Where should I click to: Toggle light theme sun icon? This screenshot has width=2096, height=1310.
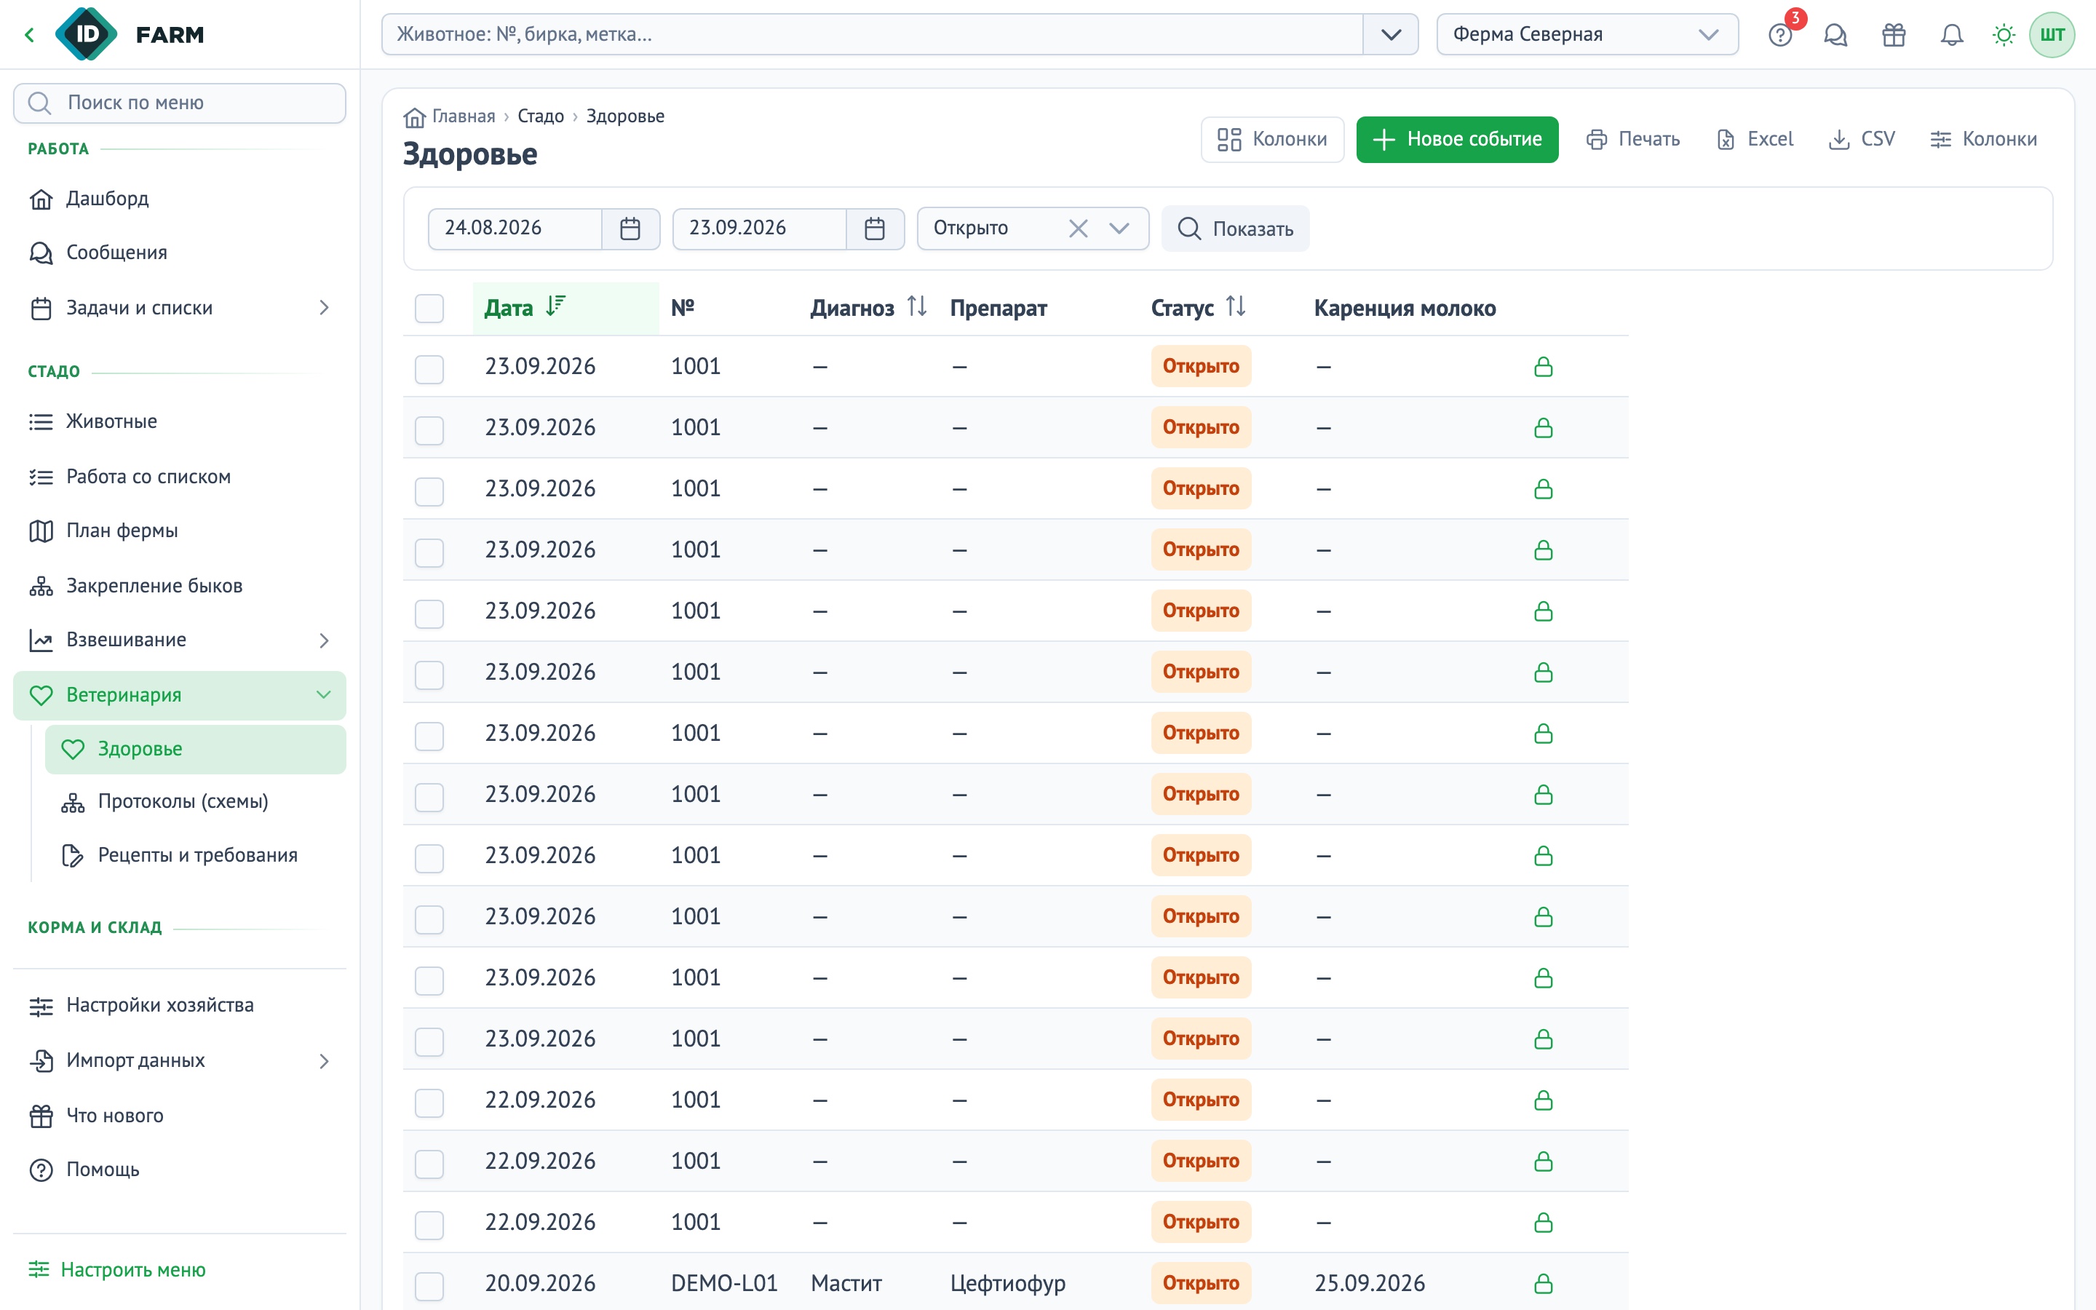point(2004,35)
